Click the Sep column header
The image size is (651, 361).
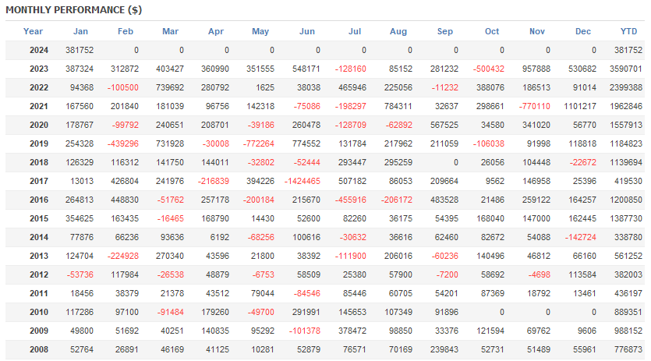[445, 31]
